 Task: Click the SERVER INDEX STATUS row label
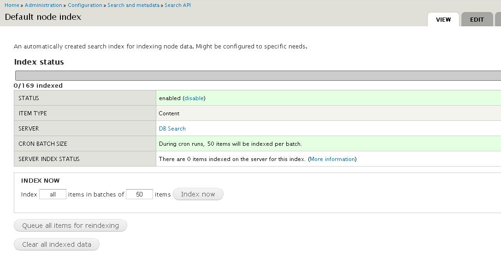coord(49,159)
